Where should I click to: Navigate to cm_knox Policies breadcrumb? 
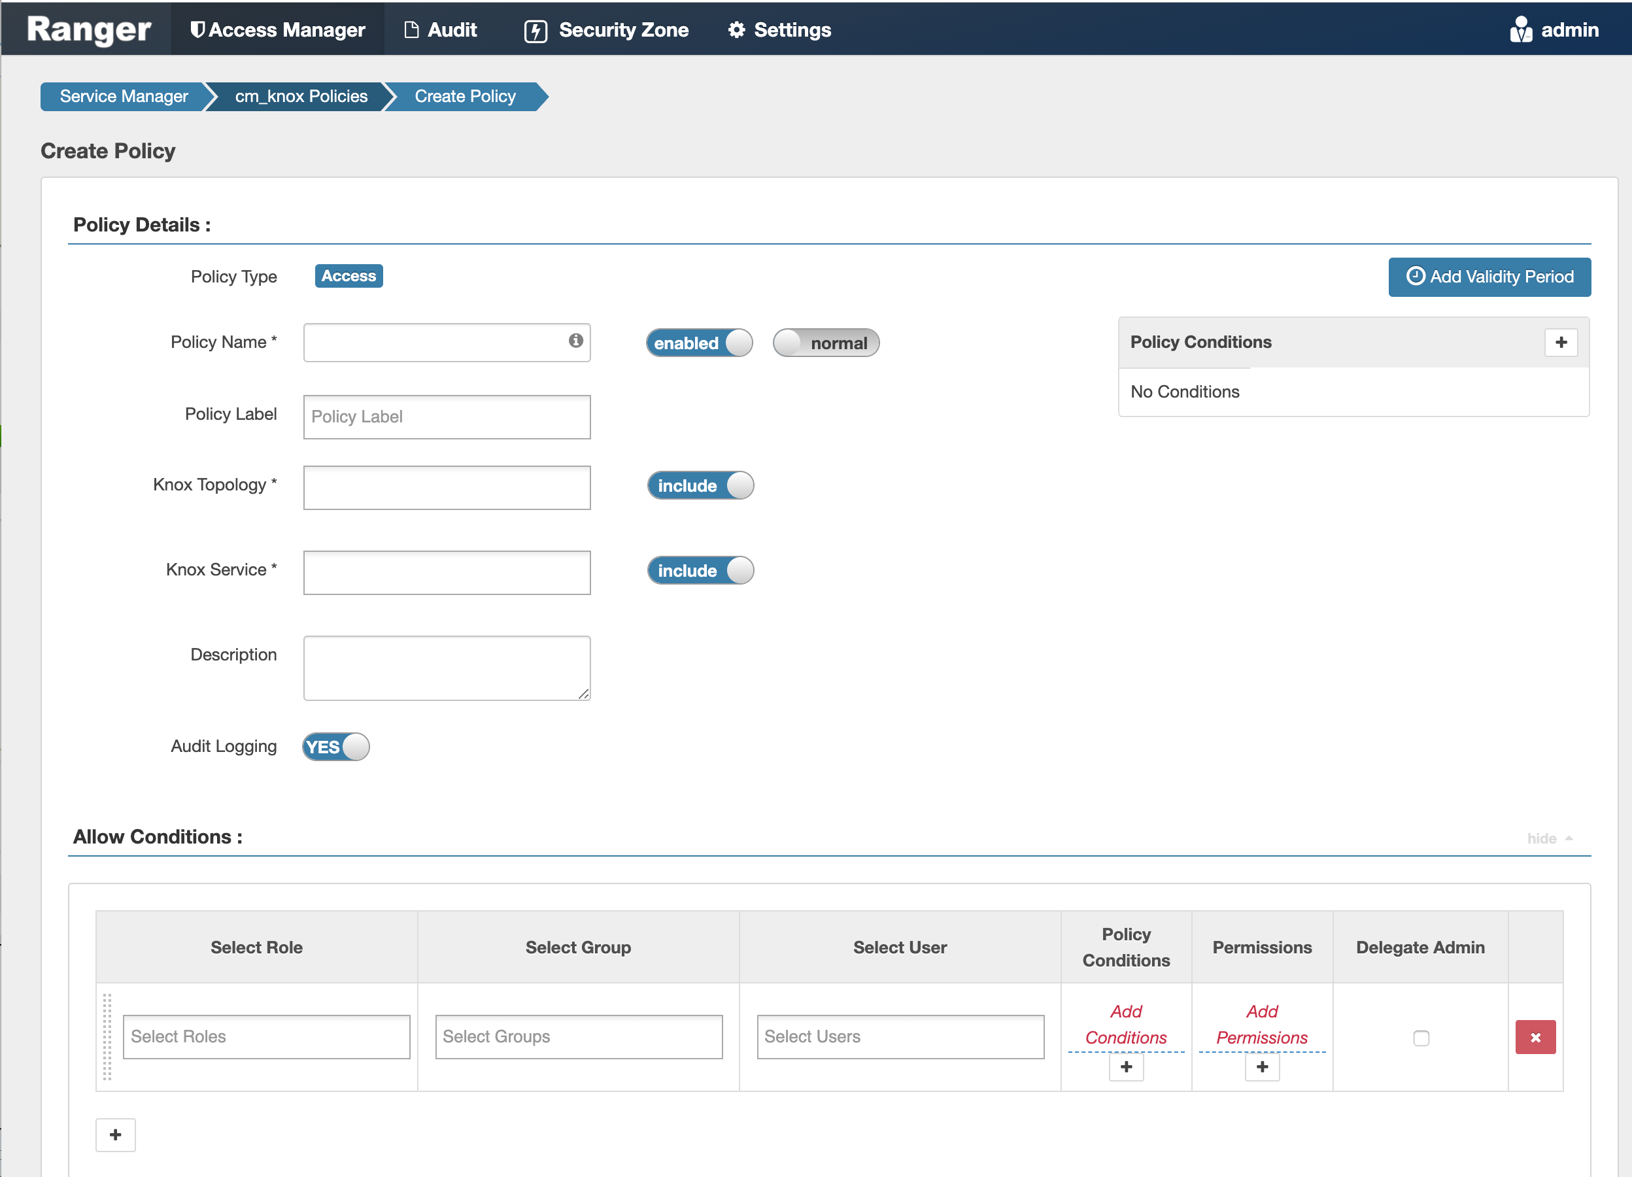300,95
